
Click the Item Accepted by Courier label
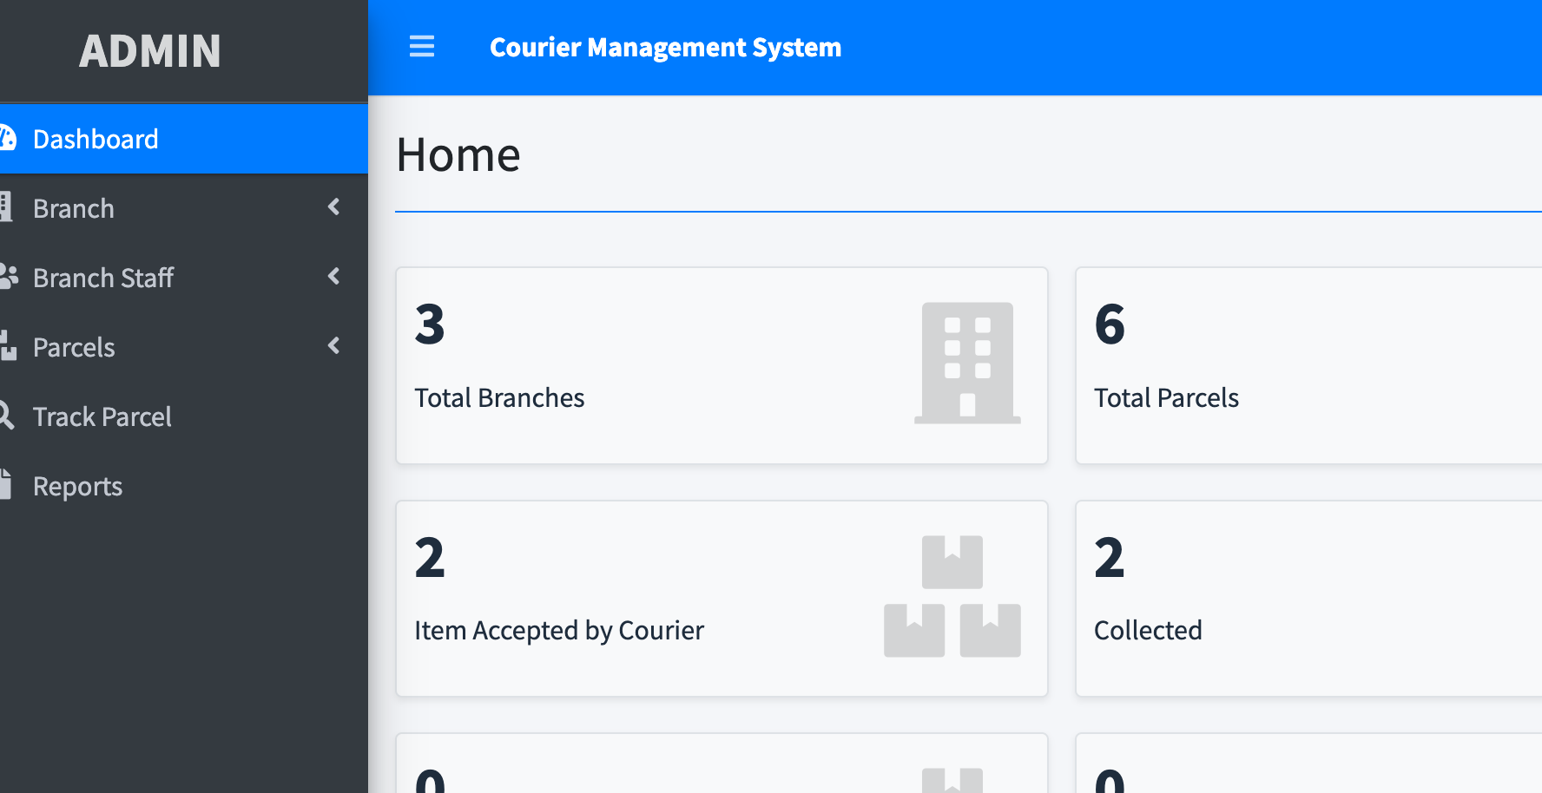coord(559,631)
